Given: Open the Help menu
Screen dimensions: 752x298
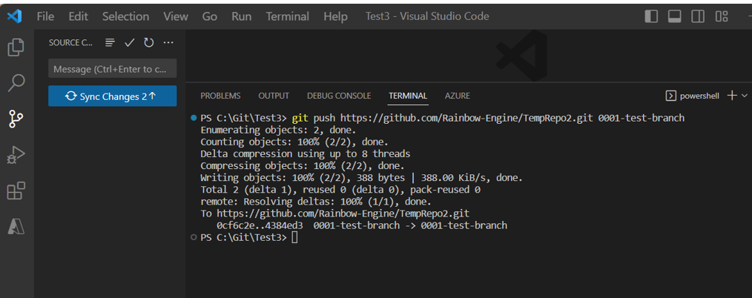Looking at the screenshot, I should click(335, 16).
